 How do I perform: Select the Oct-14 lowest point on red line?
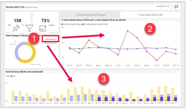157,60
